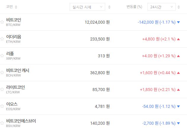Sort the coin name column arrows

tap(16, 7)
